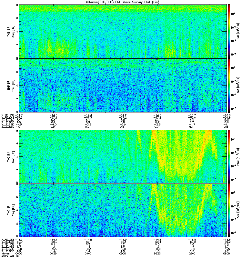Click the THB X_RE_GSE value '-14.2'

coord(123,115)
